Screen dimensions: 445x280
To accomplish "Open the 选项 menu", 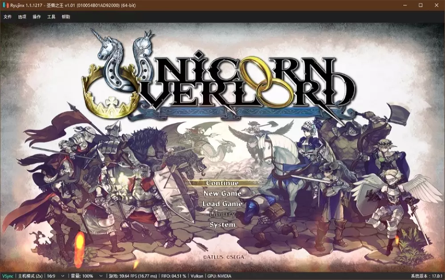I will tap(22, 17).
